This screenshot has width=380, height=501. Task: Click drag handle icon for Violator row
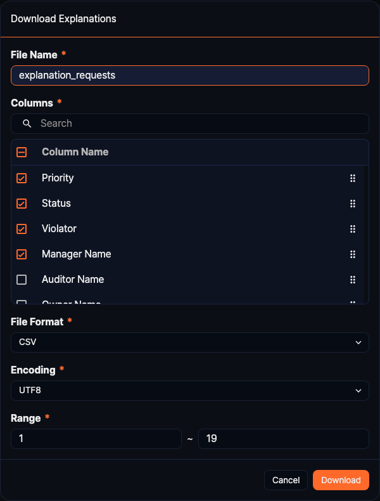(x=353, y=229)
